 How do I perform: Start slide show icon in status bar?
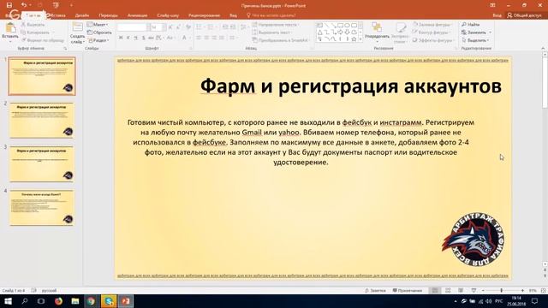click(x=474, y=291)
